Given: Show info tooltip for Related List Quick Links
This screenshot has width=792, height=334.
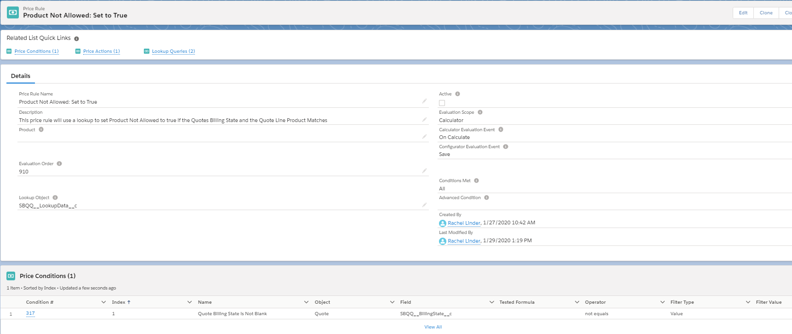Looking at the screenshot, I should coord(76,39).
